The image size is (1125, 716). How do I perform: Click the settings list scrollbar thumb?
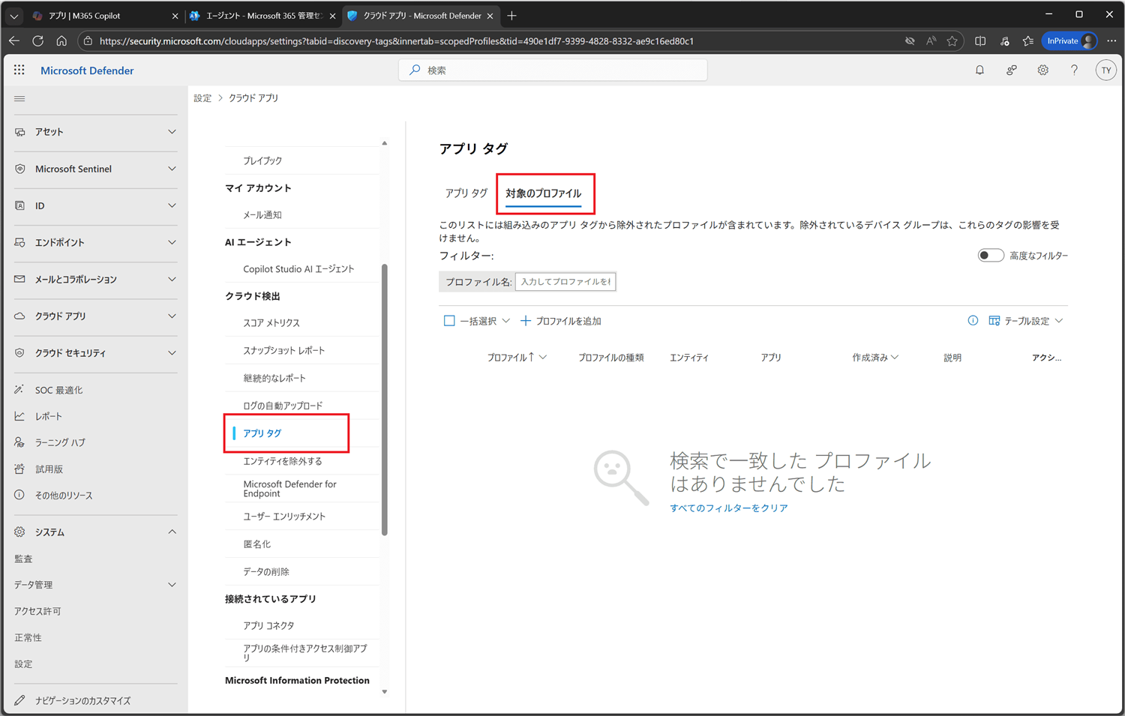pyautogui.click(x=385, y=400)
